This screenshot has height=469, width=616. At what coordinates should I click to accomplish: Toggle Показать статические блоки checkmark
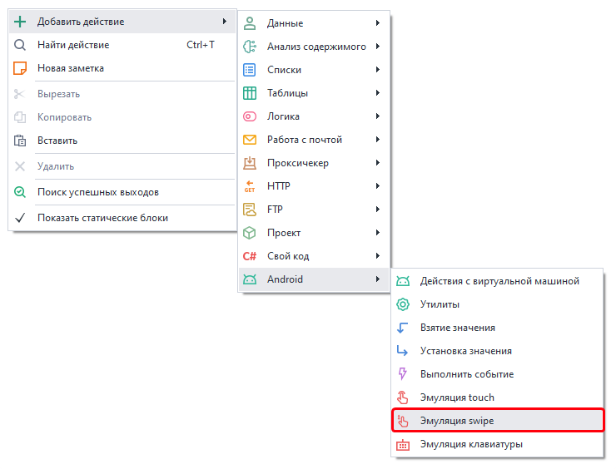click(21, 218)
